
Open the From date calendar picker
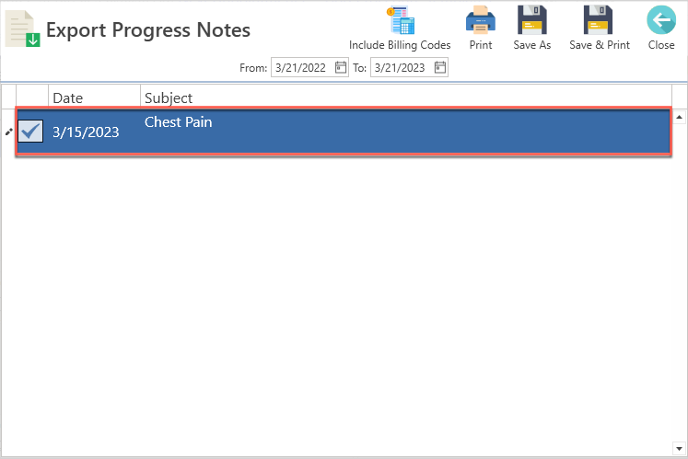[x=341, y=67]
